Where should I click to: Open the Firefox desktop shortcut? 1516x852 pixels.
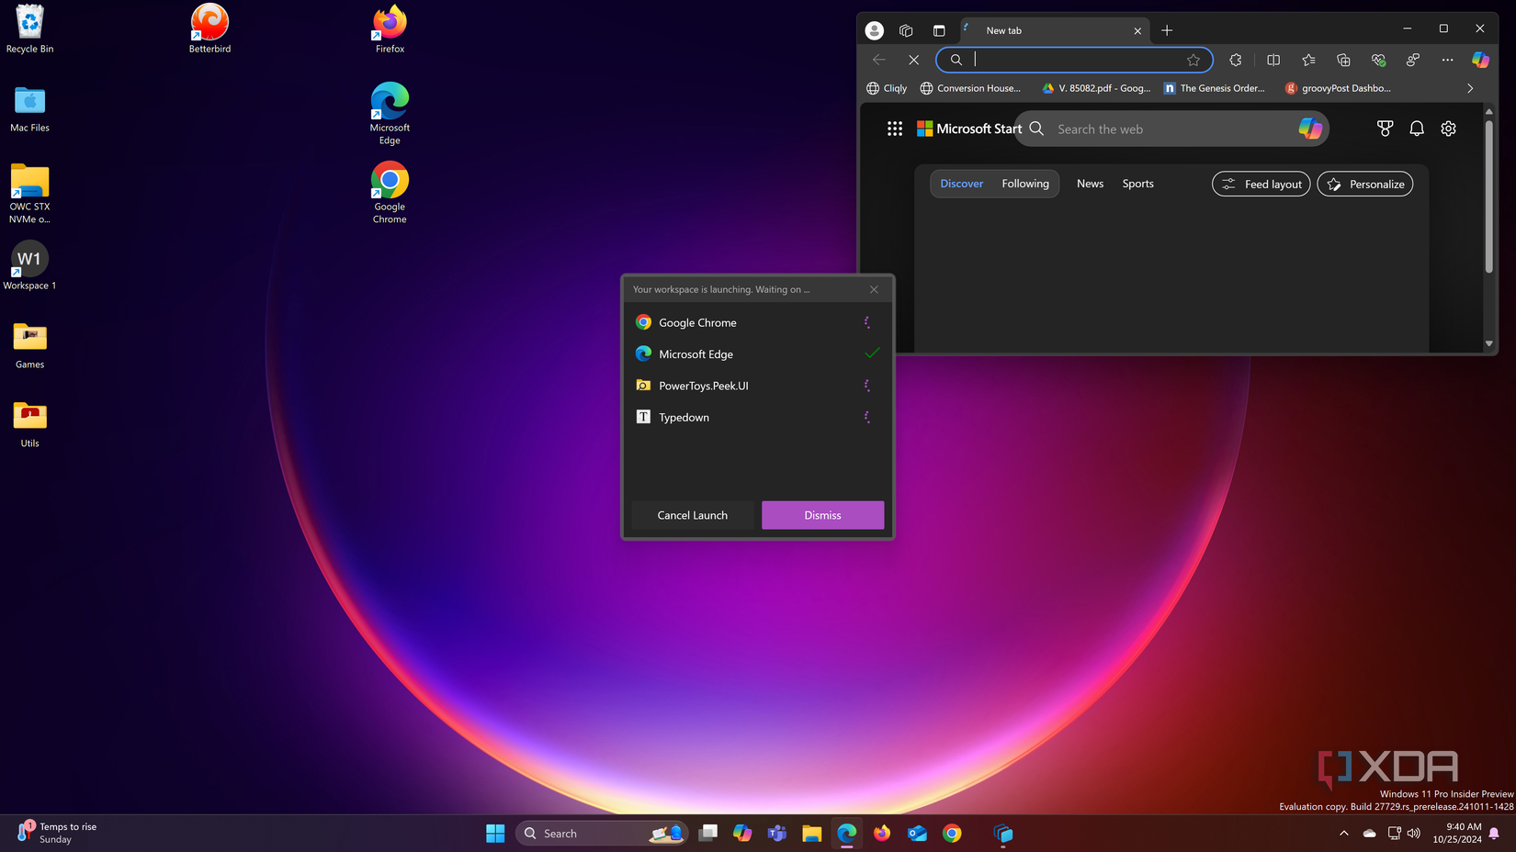point(390,28)
